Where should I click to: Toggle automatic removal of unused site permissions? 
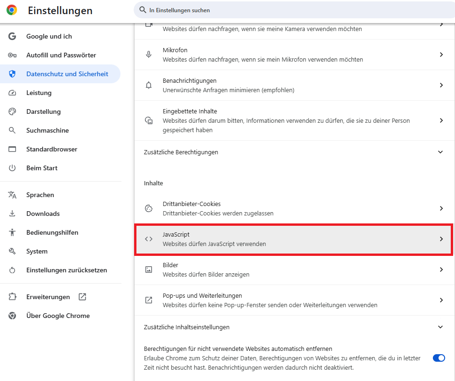(439, 358)
